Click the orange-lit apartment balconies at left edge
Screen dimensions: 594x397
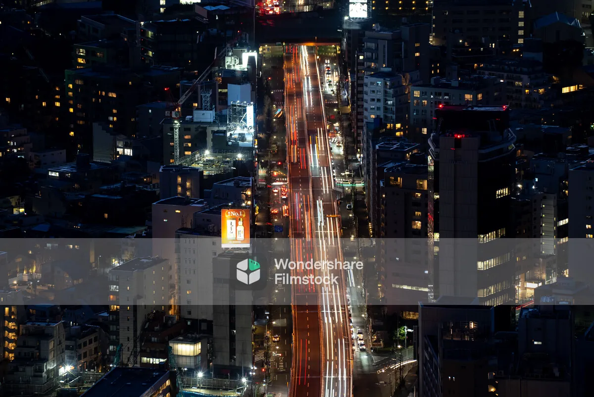pos(9,332)
